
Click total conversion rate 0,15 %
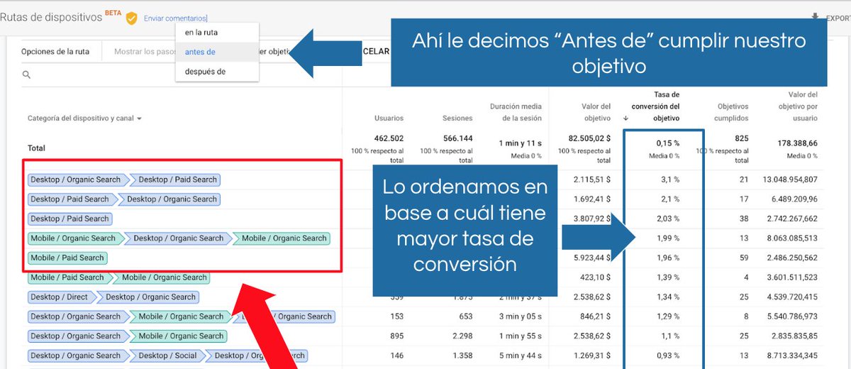pyautogui.click(x=668, y=143)
